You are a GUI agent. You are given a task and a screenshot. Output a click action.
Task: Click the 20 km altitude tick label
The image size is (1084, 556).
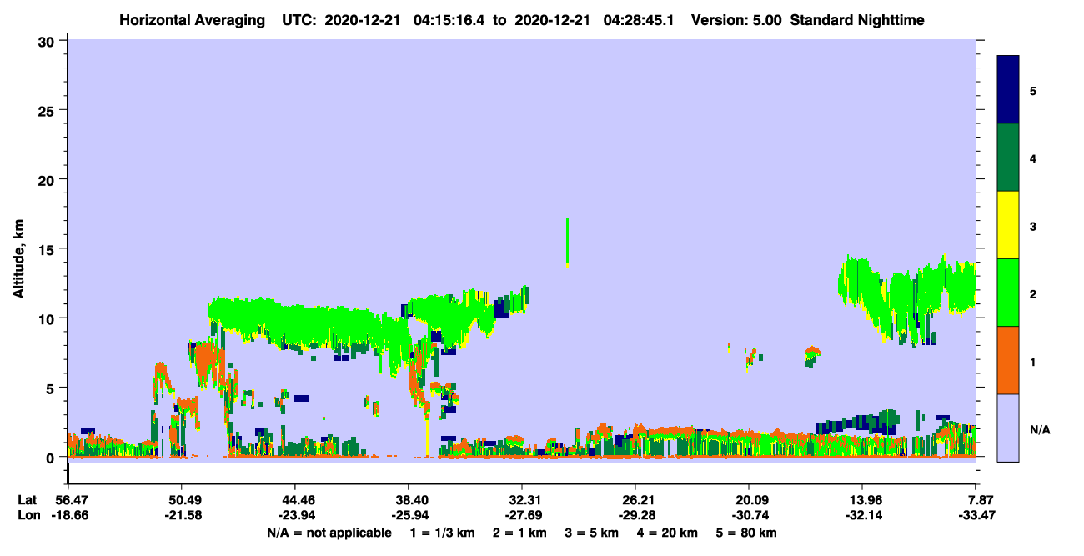[x=48, y=179]
